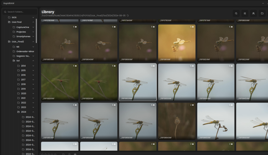
Task: Click the 5-star badge on _DSF0801.RAF
Action: click(x=75, y=27)
